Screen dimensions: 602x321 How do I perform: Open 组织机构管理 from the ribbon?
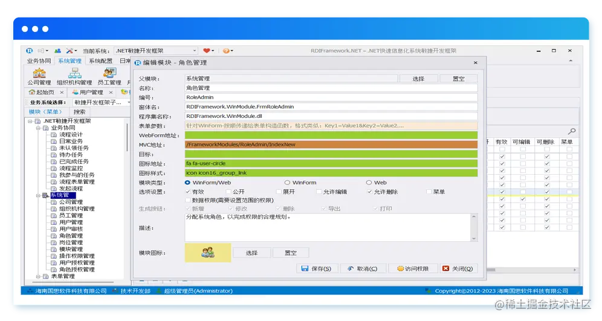coord(74,76)
